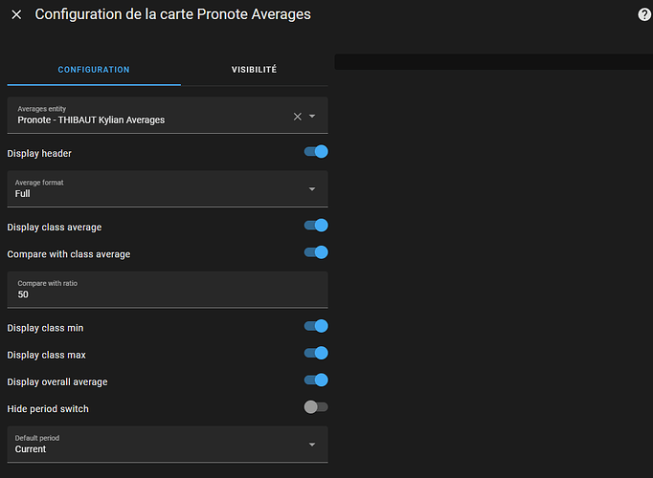Open the Default period dropdown
This screenshot has height=478, width=653.
(168, 444)
